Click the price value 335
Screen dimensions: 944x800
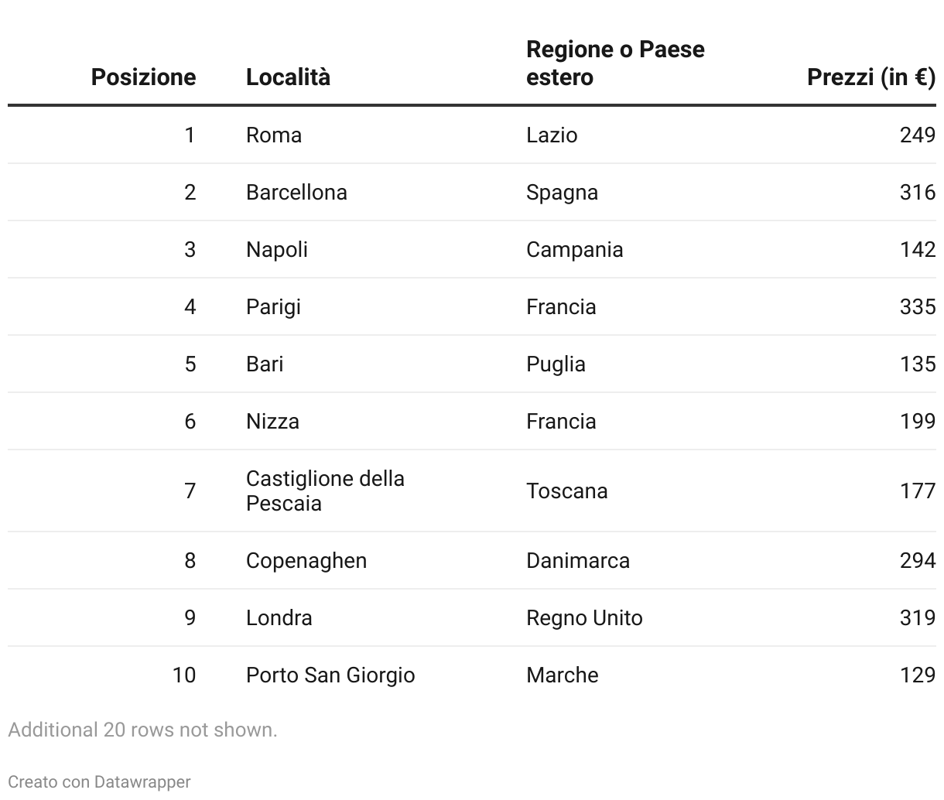(918, 307)
